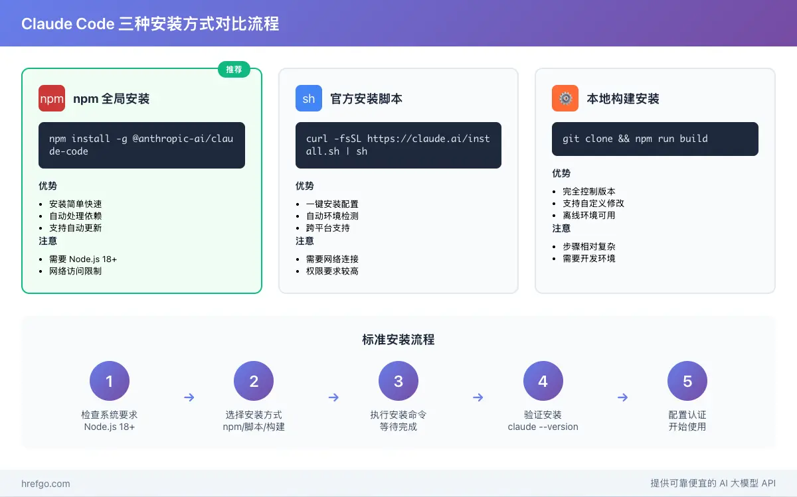Image resolution: width=797 pixels, height=497 pixels.
Task: Click the orange gear build icon
Action: (x=565, y=98)
